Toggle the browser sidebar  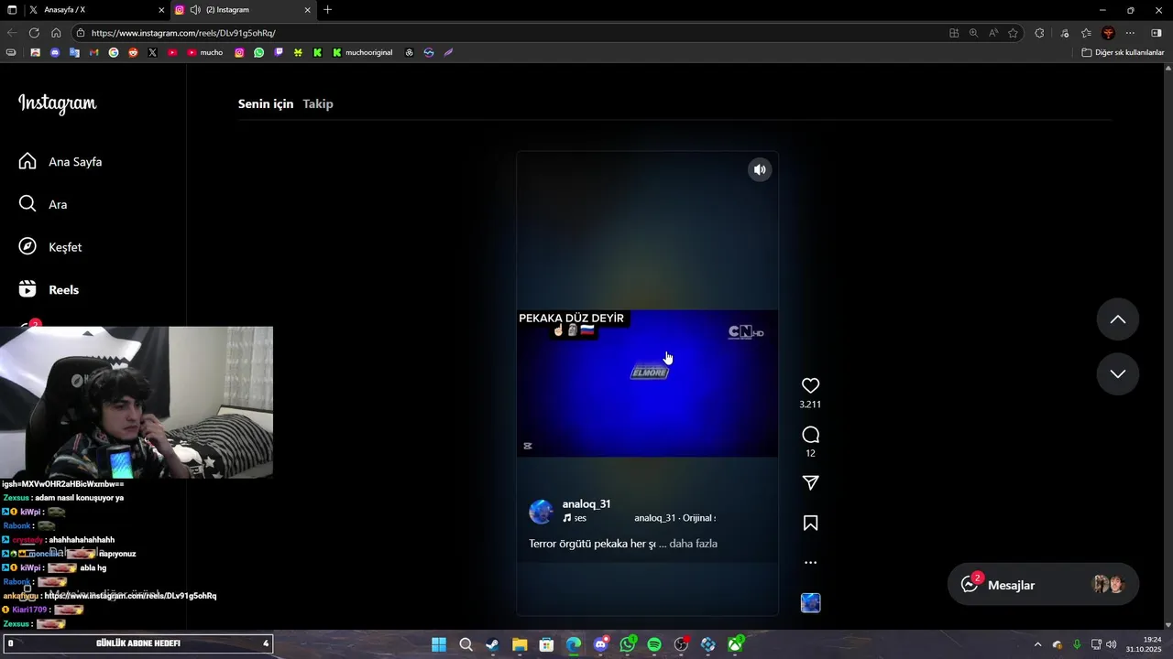[1157, 33]
